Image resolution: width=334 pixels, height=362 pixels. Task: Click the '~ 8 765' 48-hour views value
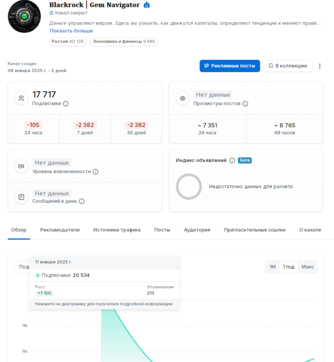point(285,125)
